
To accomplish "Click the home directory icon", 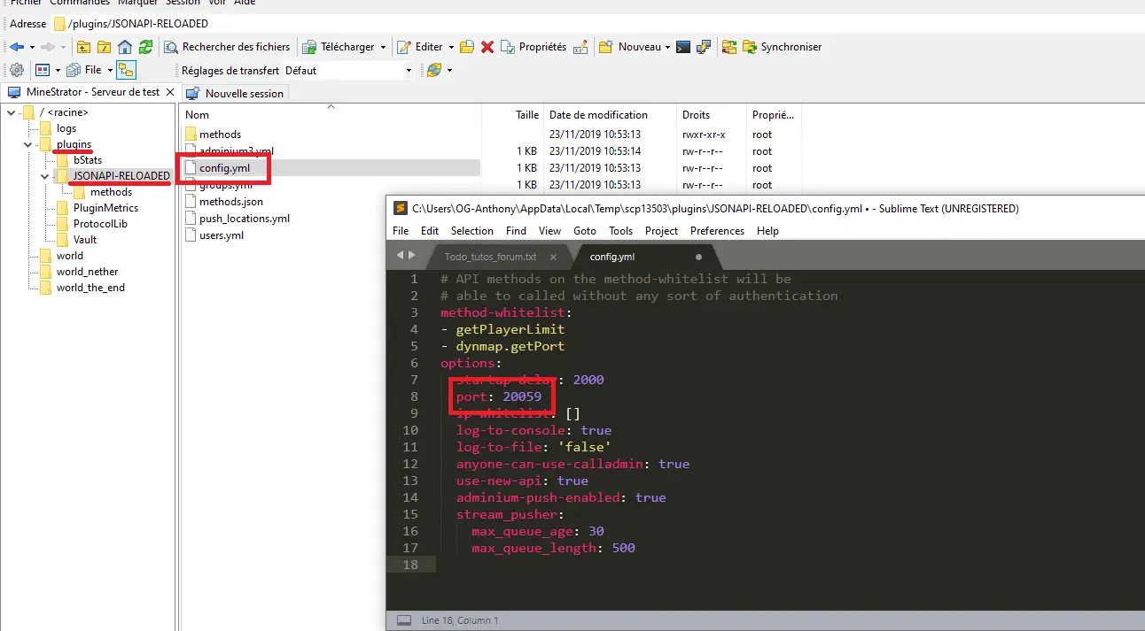I will tap(125, 47).
